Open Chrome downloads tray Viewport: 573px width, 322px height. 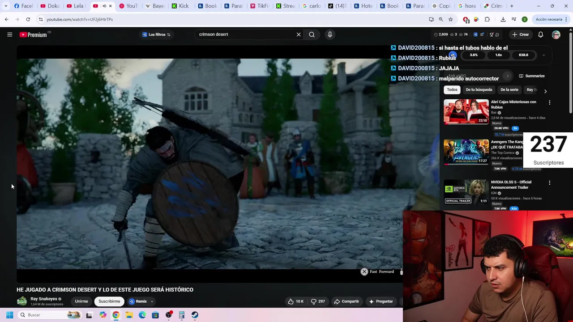503,19
